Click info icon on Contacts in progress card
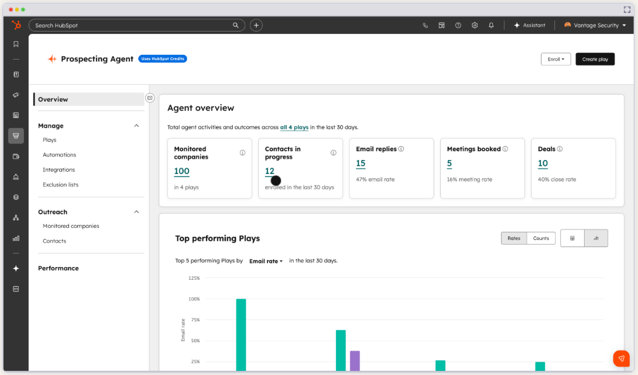This screenshot has width=638, height=375. pos(333,152)
